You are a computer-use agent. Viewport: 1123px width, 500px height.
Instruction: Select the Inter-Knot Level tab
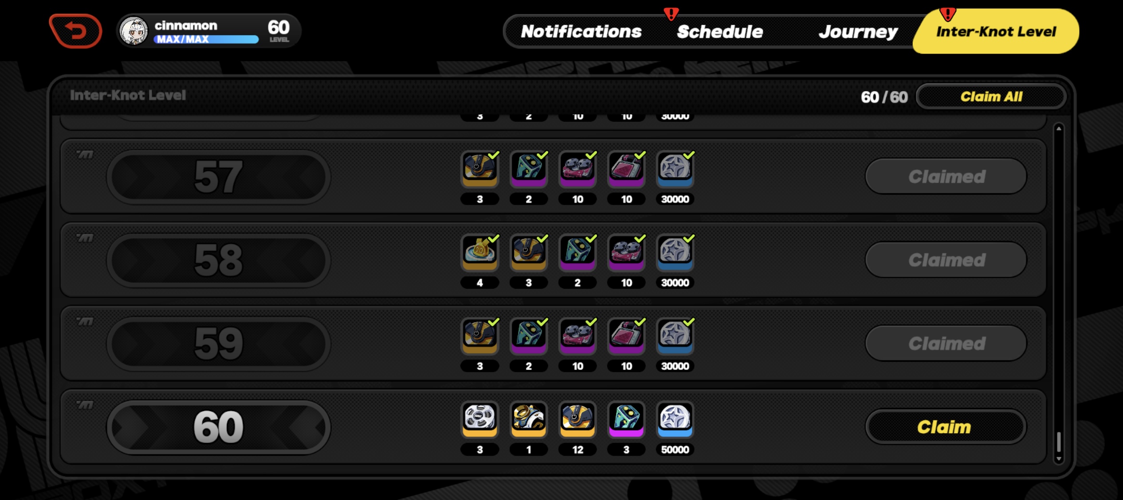coord(996,31)
